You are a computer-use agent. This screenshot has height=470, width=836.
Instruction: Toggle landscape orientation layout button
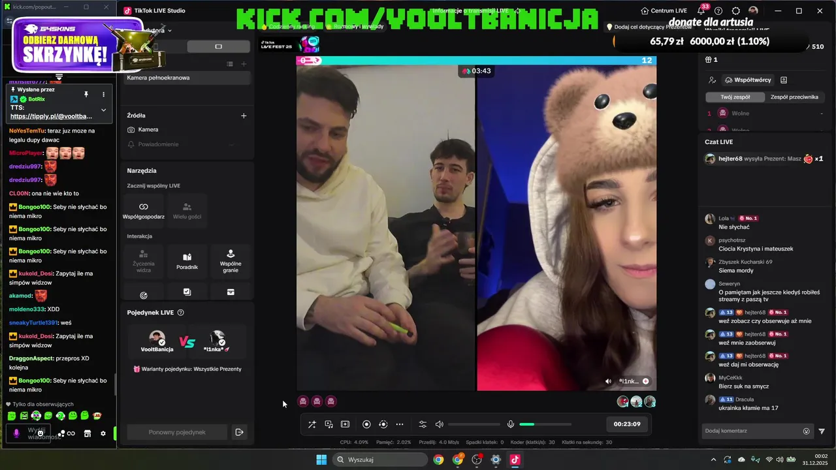pyautogui.click(x=218, y=46)
